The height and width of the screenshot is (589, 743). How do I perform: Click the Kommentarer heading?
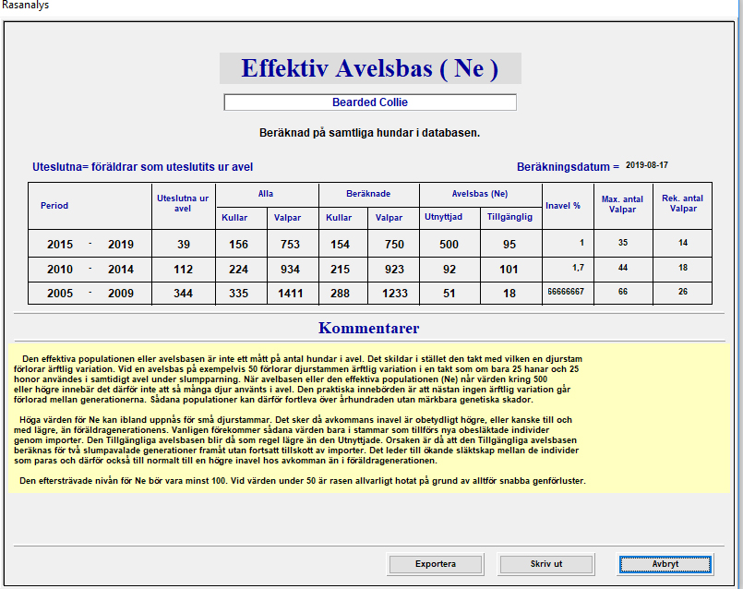tap(368, 328)
